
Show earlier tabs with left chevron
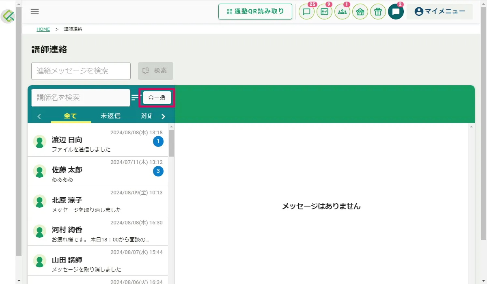39,116
